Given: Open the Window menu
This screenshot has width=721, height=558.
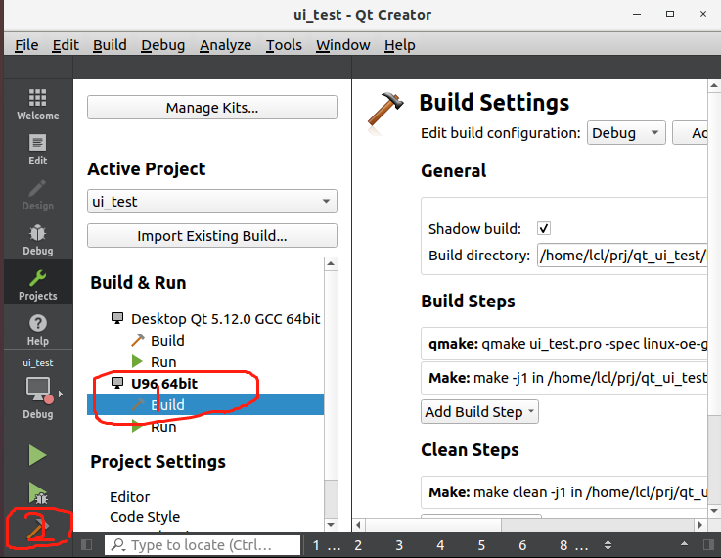Looking at the screenshot, I should click(x=343, y=45).
